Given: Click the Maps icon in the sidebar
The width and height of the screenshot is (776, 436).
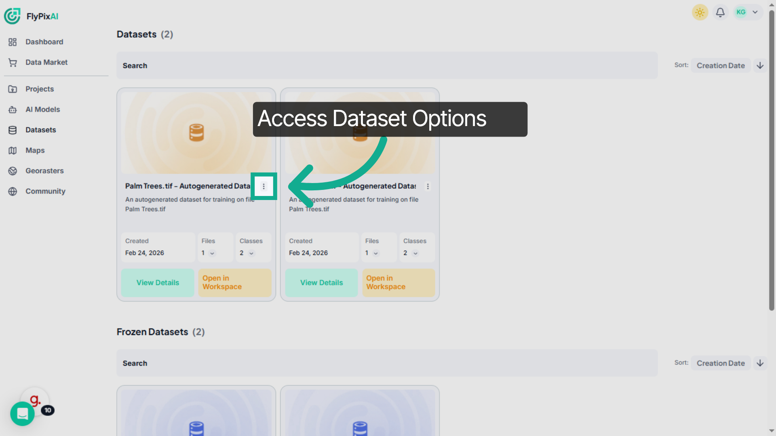Looking at the screenshot, I should click(x=13, y=151).
